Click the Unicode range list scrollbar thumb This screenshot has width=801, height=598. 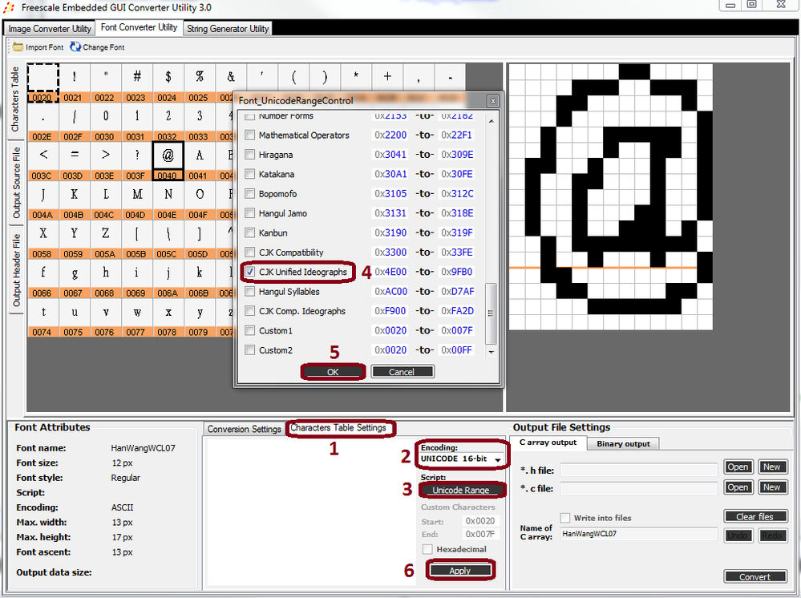pyautogui.click(x=491, y=313)
